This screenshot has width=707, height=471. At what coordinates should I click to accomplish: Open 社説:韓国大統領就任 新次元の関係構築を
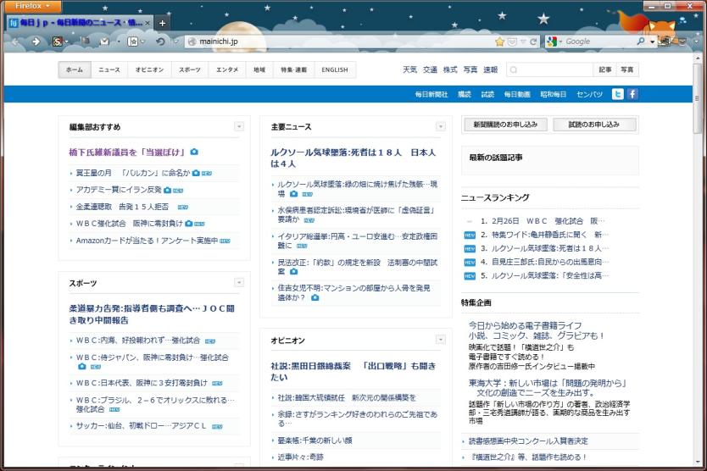click(x=347, y=397)
